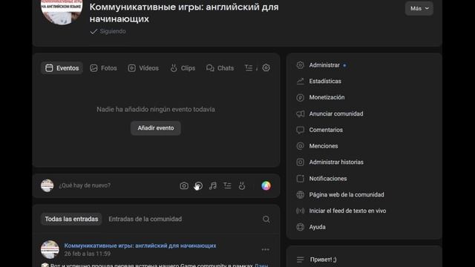This screenshot has height=267, width=475.
Task: Click the Añadir evento button
Action: [x=156, y=128]
